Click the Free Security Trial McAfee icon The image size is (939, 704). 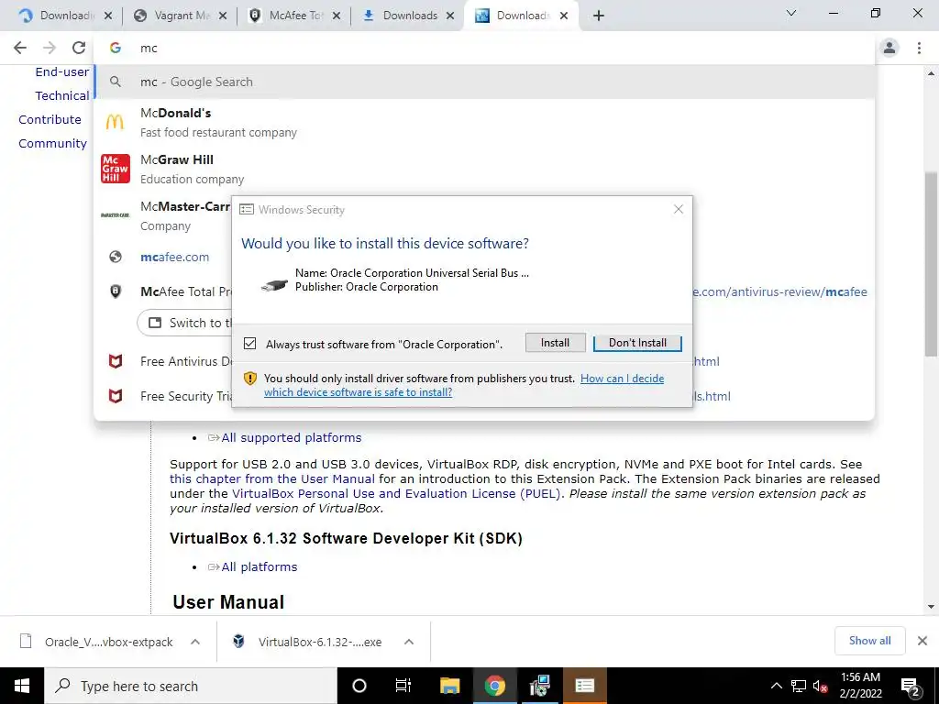click(116, 396)
